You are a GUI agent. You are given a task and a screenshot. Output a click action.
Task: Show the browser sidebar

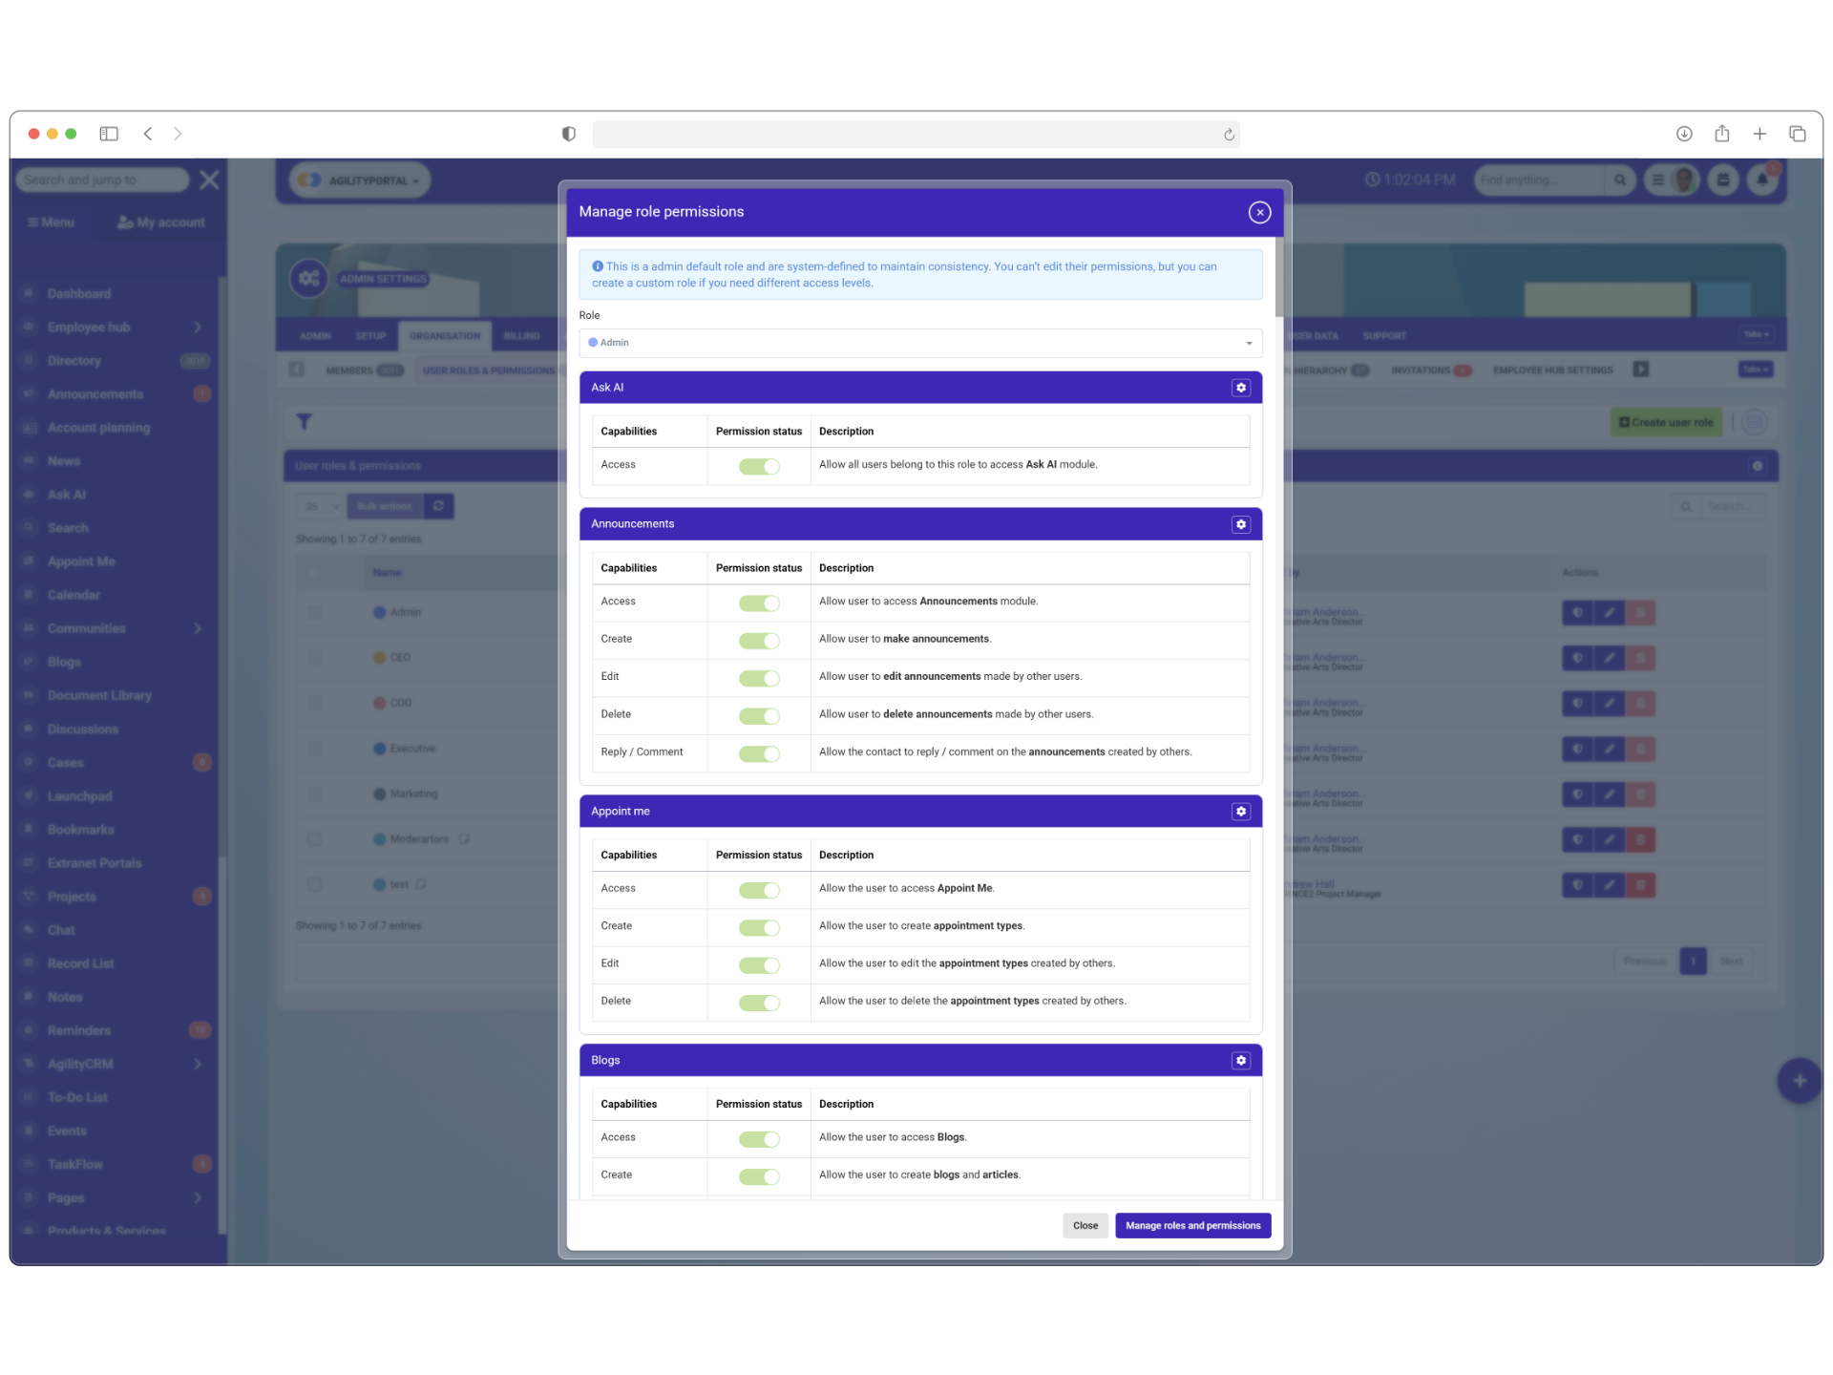(109, 134)
